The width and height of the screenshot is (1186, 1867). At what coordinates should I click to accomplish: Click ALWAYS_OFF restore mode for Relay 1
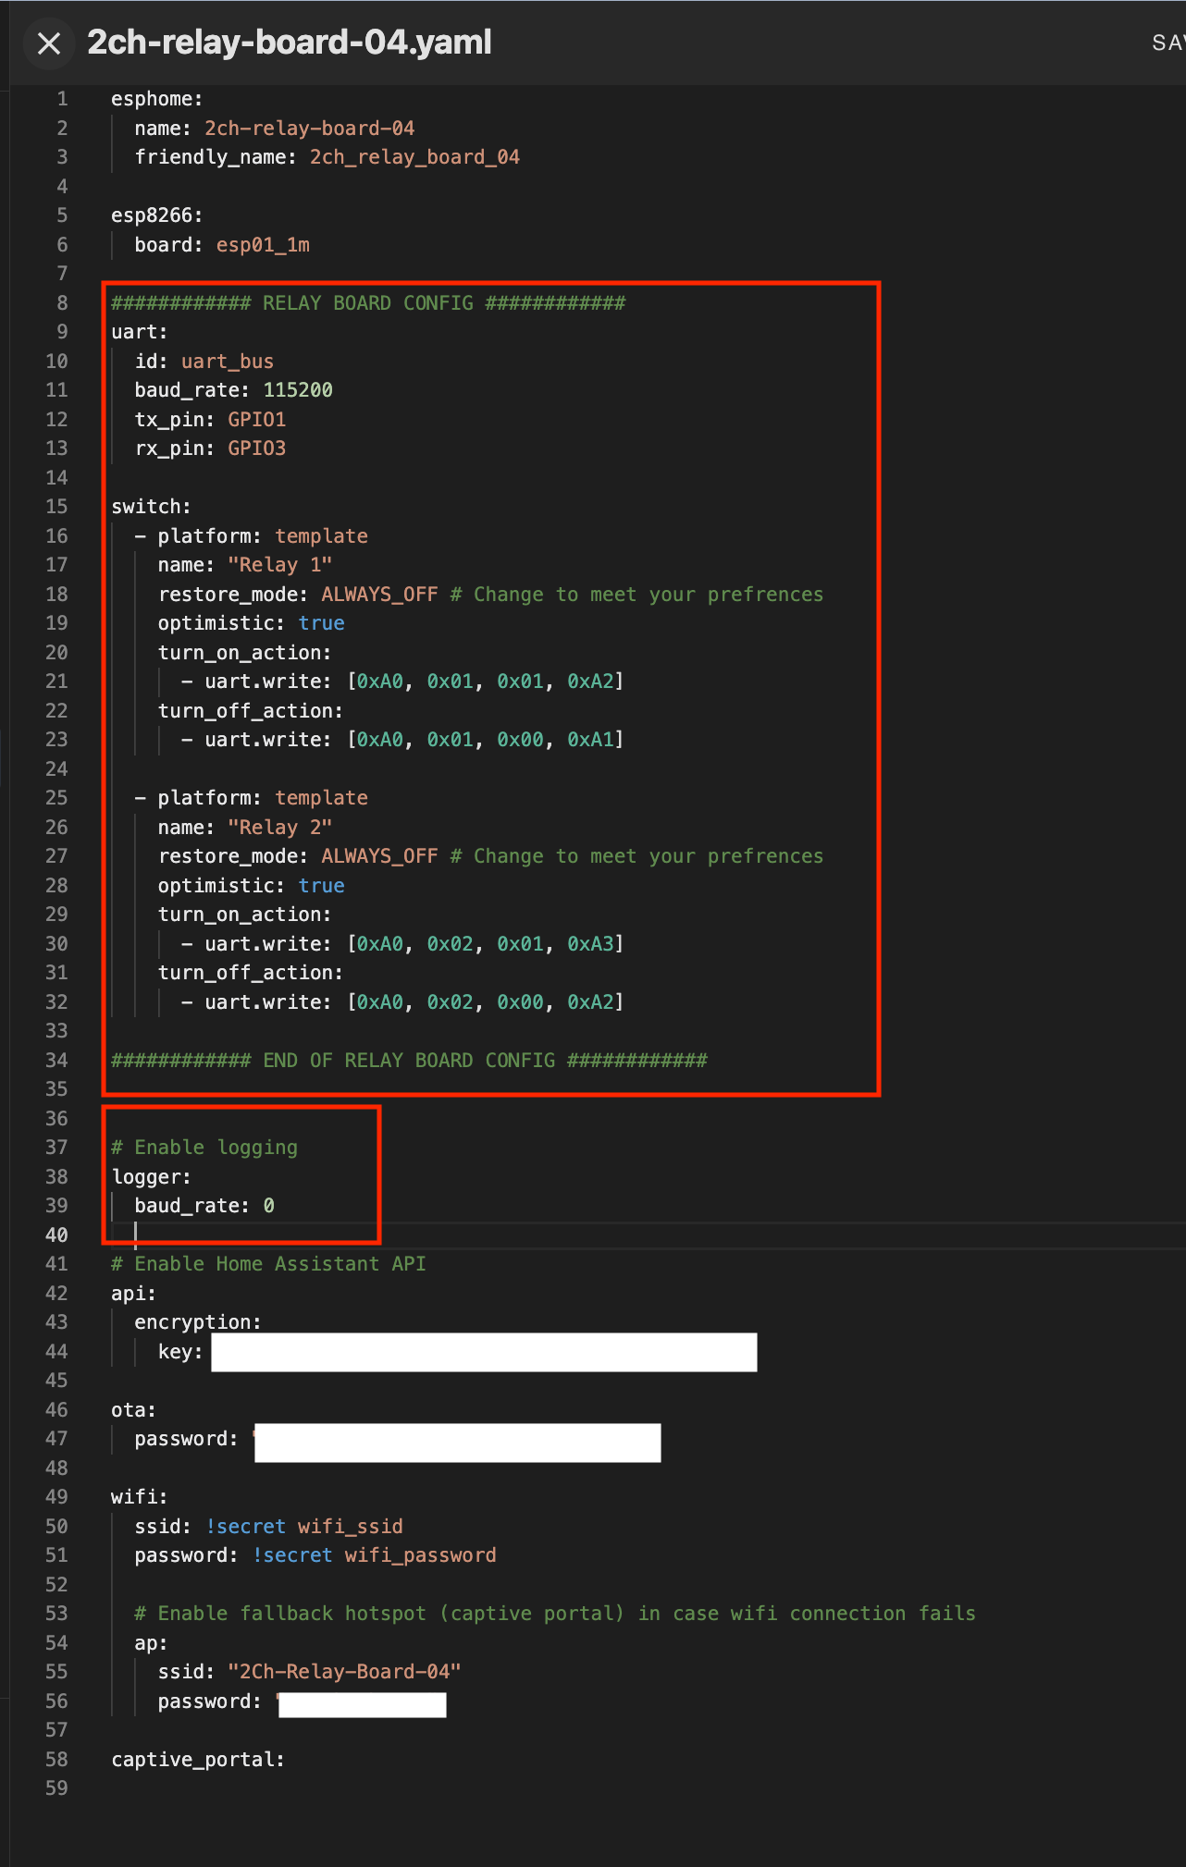click(379, 595)
